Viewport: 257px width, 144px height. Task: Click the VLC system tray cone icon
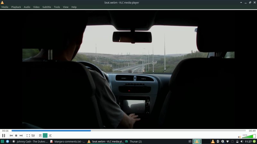tap(213, 141)
